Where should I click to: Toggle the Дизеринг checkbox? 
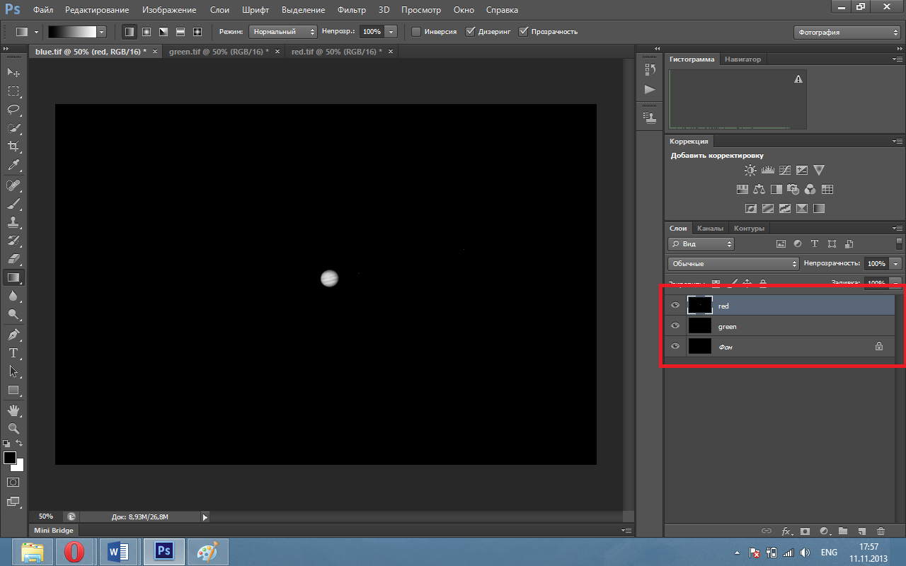(x=470, y=32)
